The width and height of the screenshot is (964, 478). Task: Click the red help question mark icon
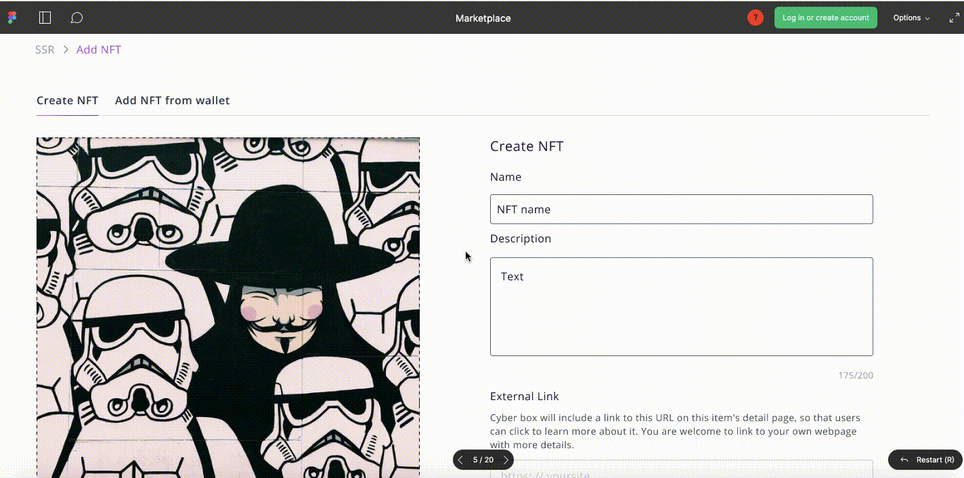click(755, 18)
